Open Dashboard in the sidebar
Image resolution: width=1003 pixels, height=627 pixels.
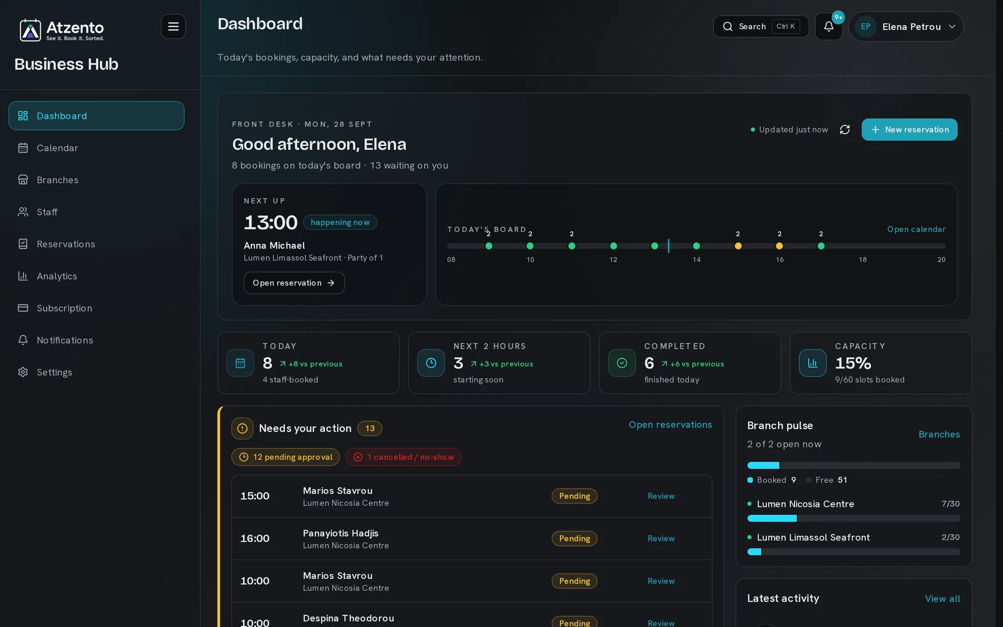tap(96, 116)
